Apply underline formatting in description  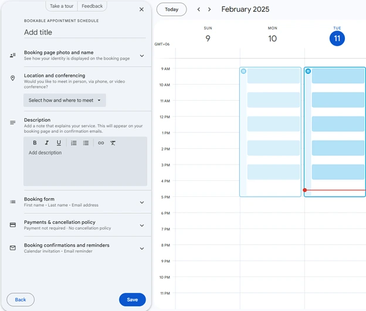coord(59,143)
